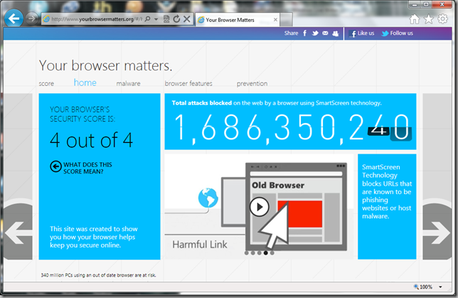Click the globe icon in the illustration

[208, 198]
